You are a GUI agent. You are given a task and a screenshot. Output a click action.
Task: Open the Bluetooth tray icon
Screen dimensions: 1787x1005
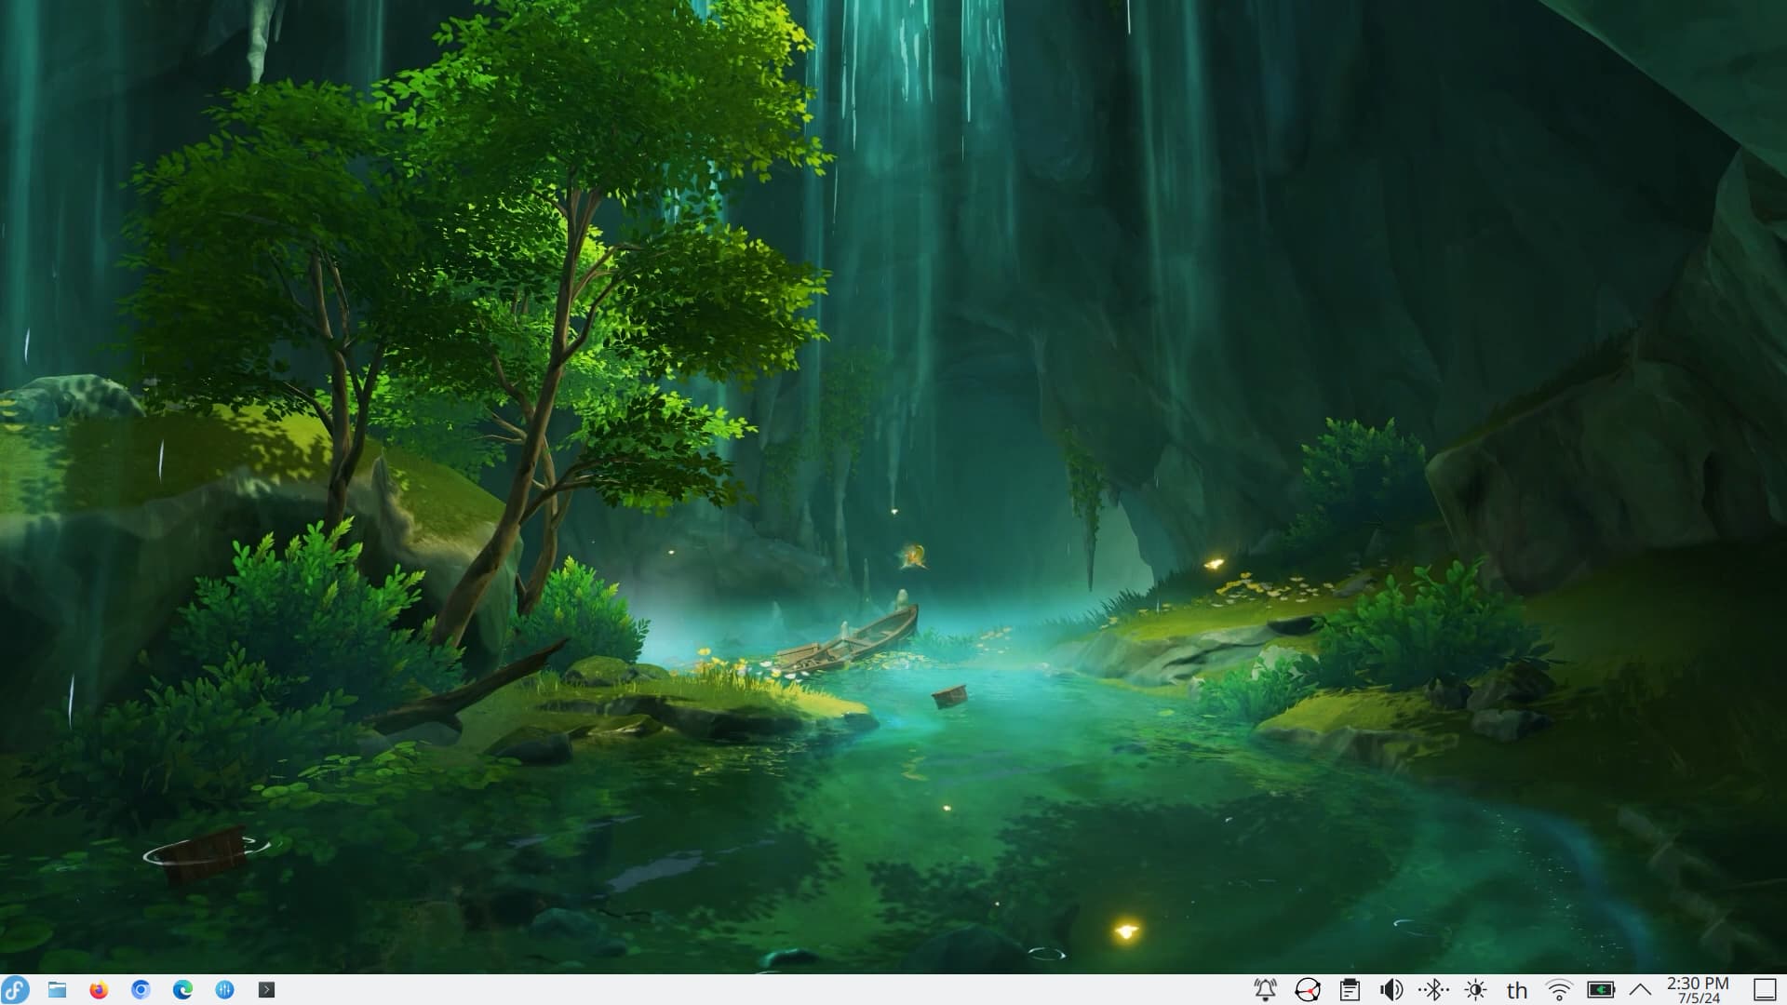[x=1433, y=989]
